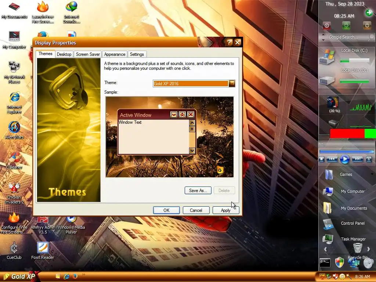Open Windows Media Player desktop icon
Image resolution: width=376 pixels, height=282 pixels.
pyautogui.click(x=71, y=226)
